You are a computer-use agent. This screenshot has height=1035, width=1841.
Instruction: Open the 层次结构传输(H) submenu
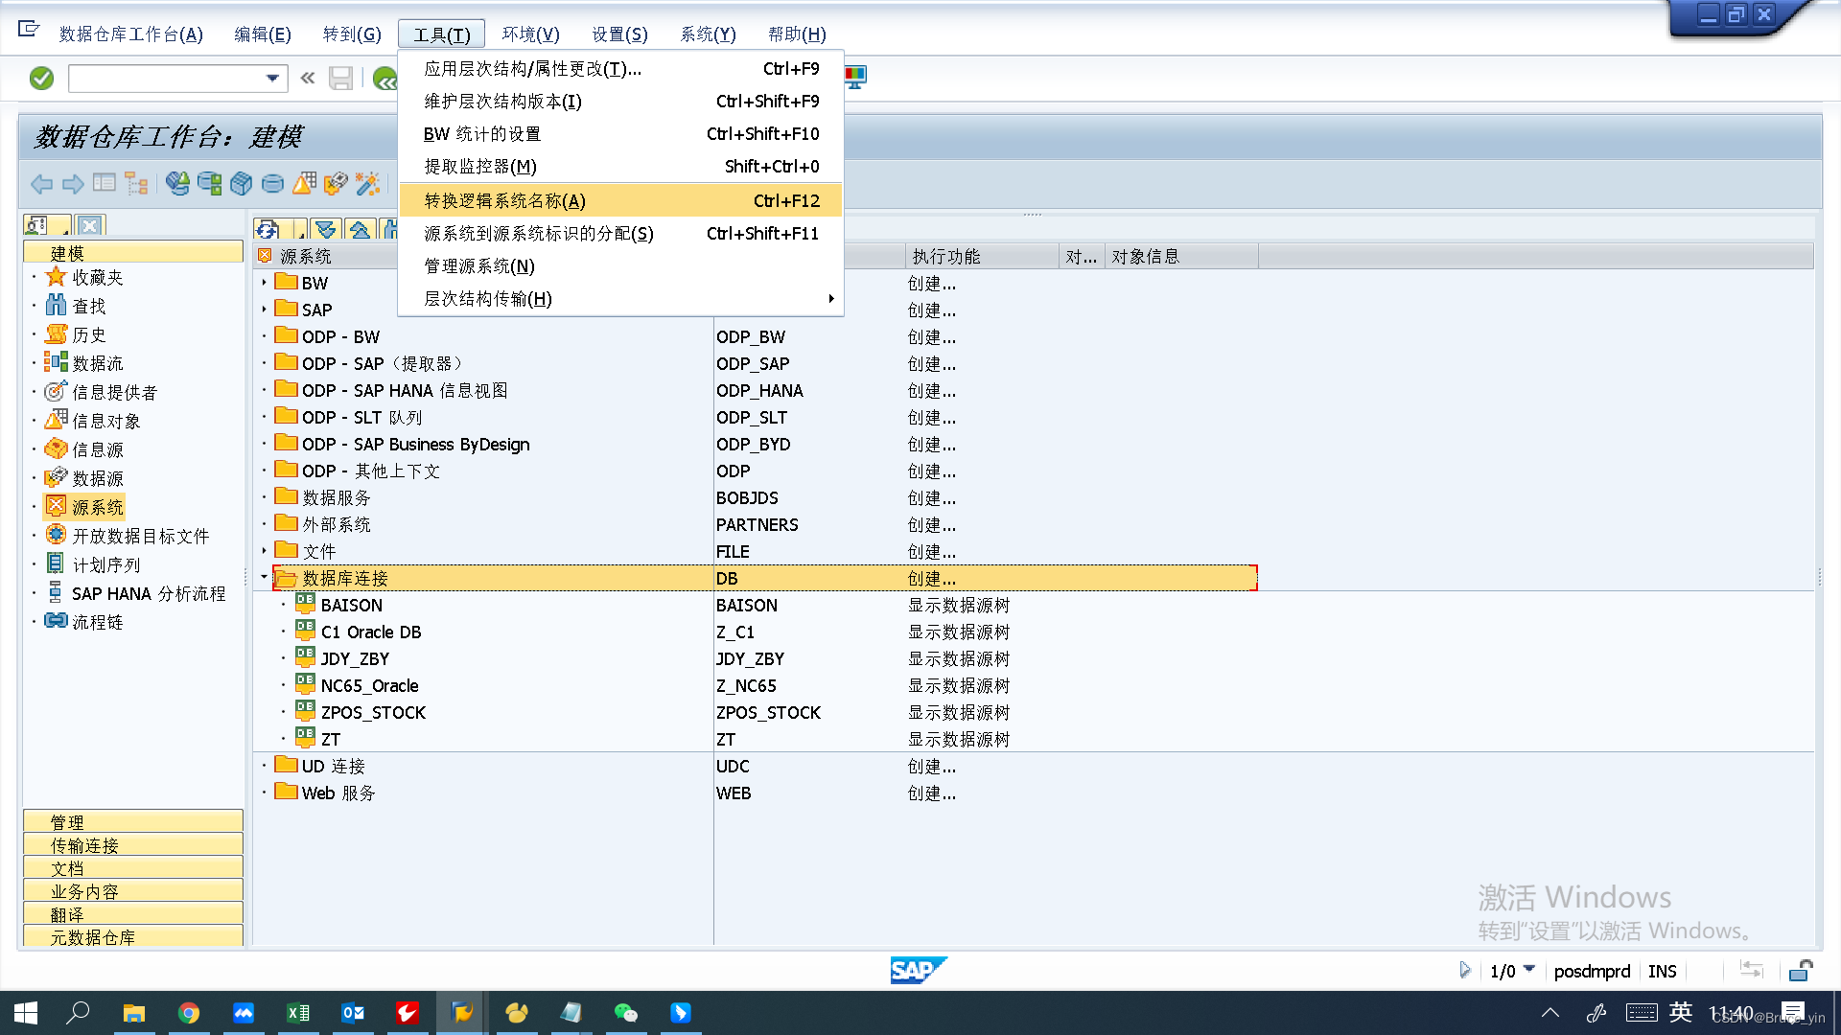[488, 299]
